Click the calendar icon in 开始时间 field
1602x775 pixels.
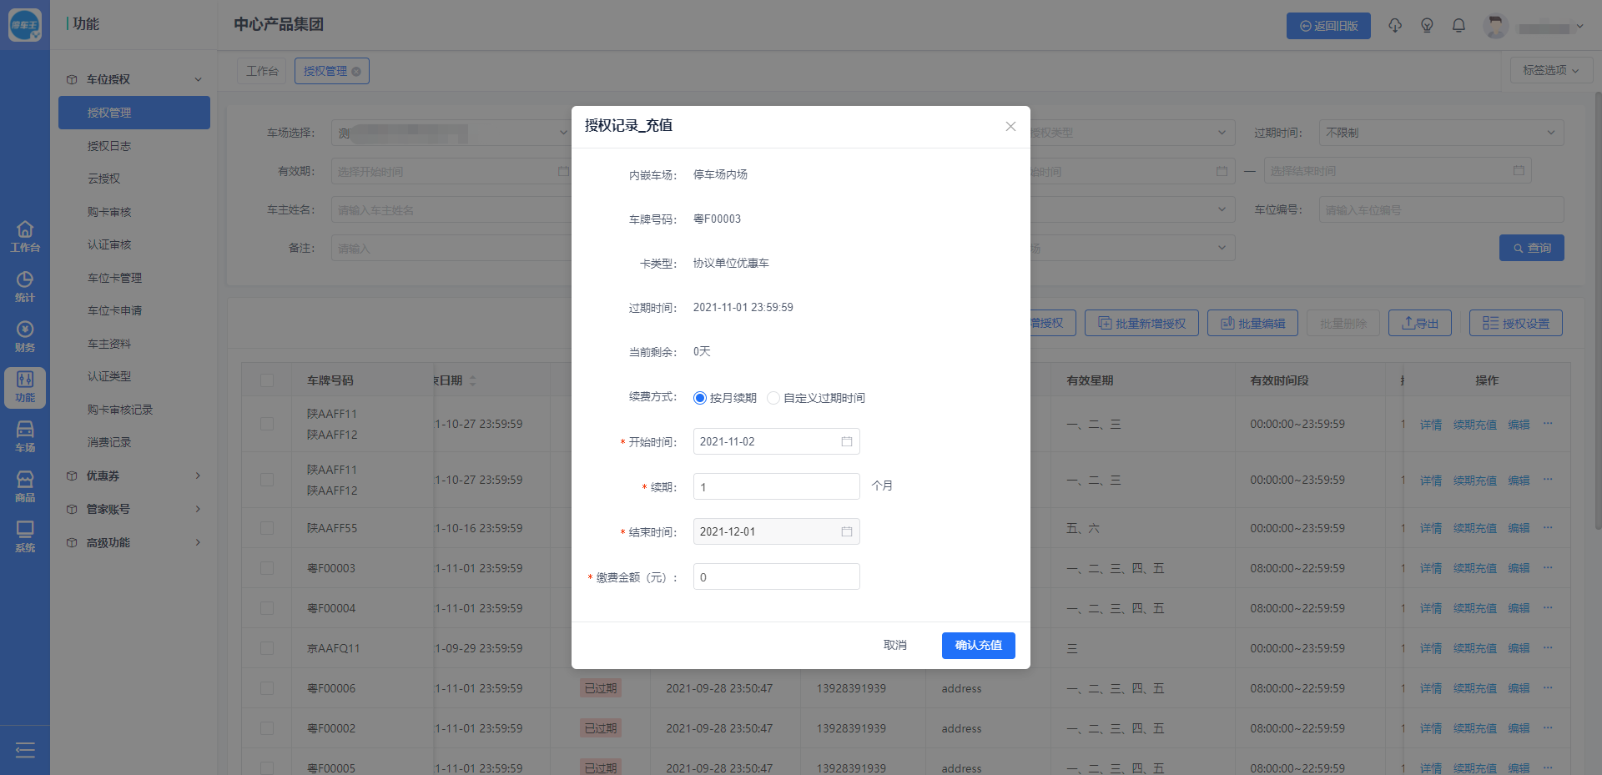[846, 441]
